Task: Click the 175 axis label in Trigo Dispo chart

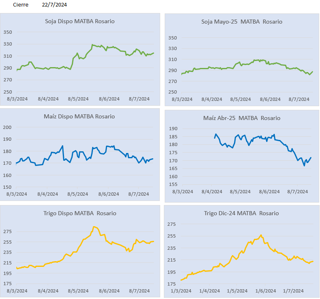Action: pyautogui.click(x=8, y=283)
